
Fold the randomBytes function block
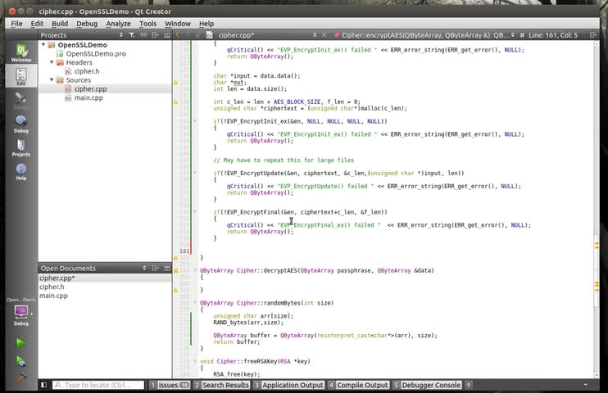195,303
